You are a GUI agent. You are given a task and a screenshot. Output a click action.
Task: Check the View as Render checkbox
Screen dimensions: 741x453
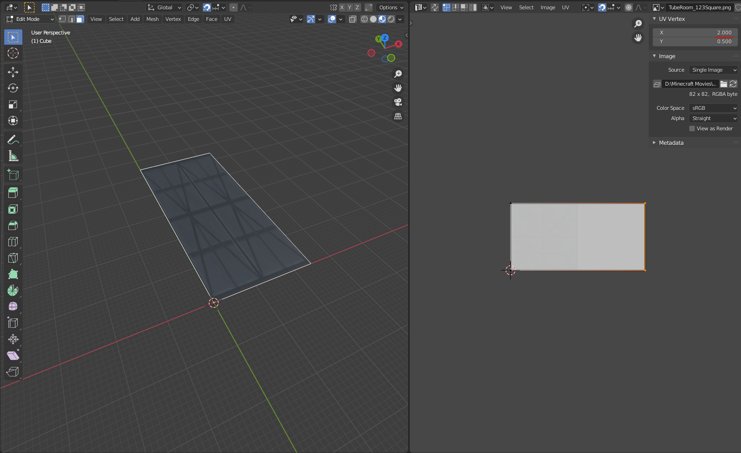point(692,128)
